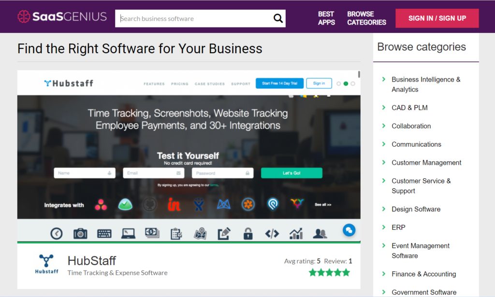Click the clipboard checklist feature icon
The width and height of the screenshot is (495, 297).
point(176,234)
